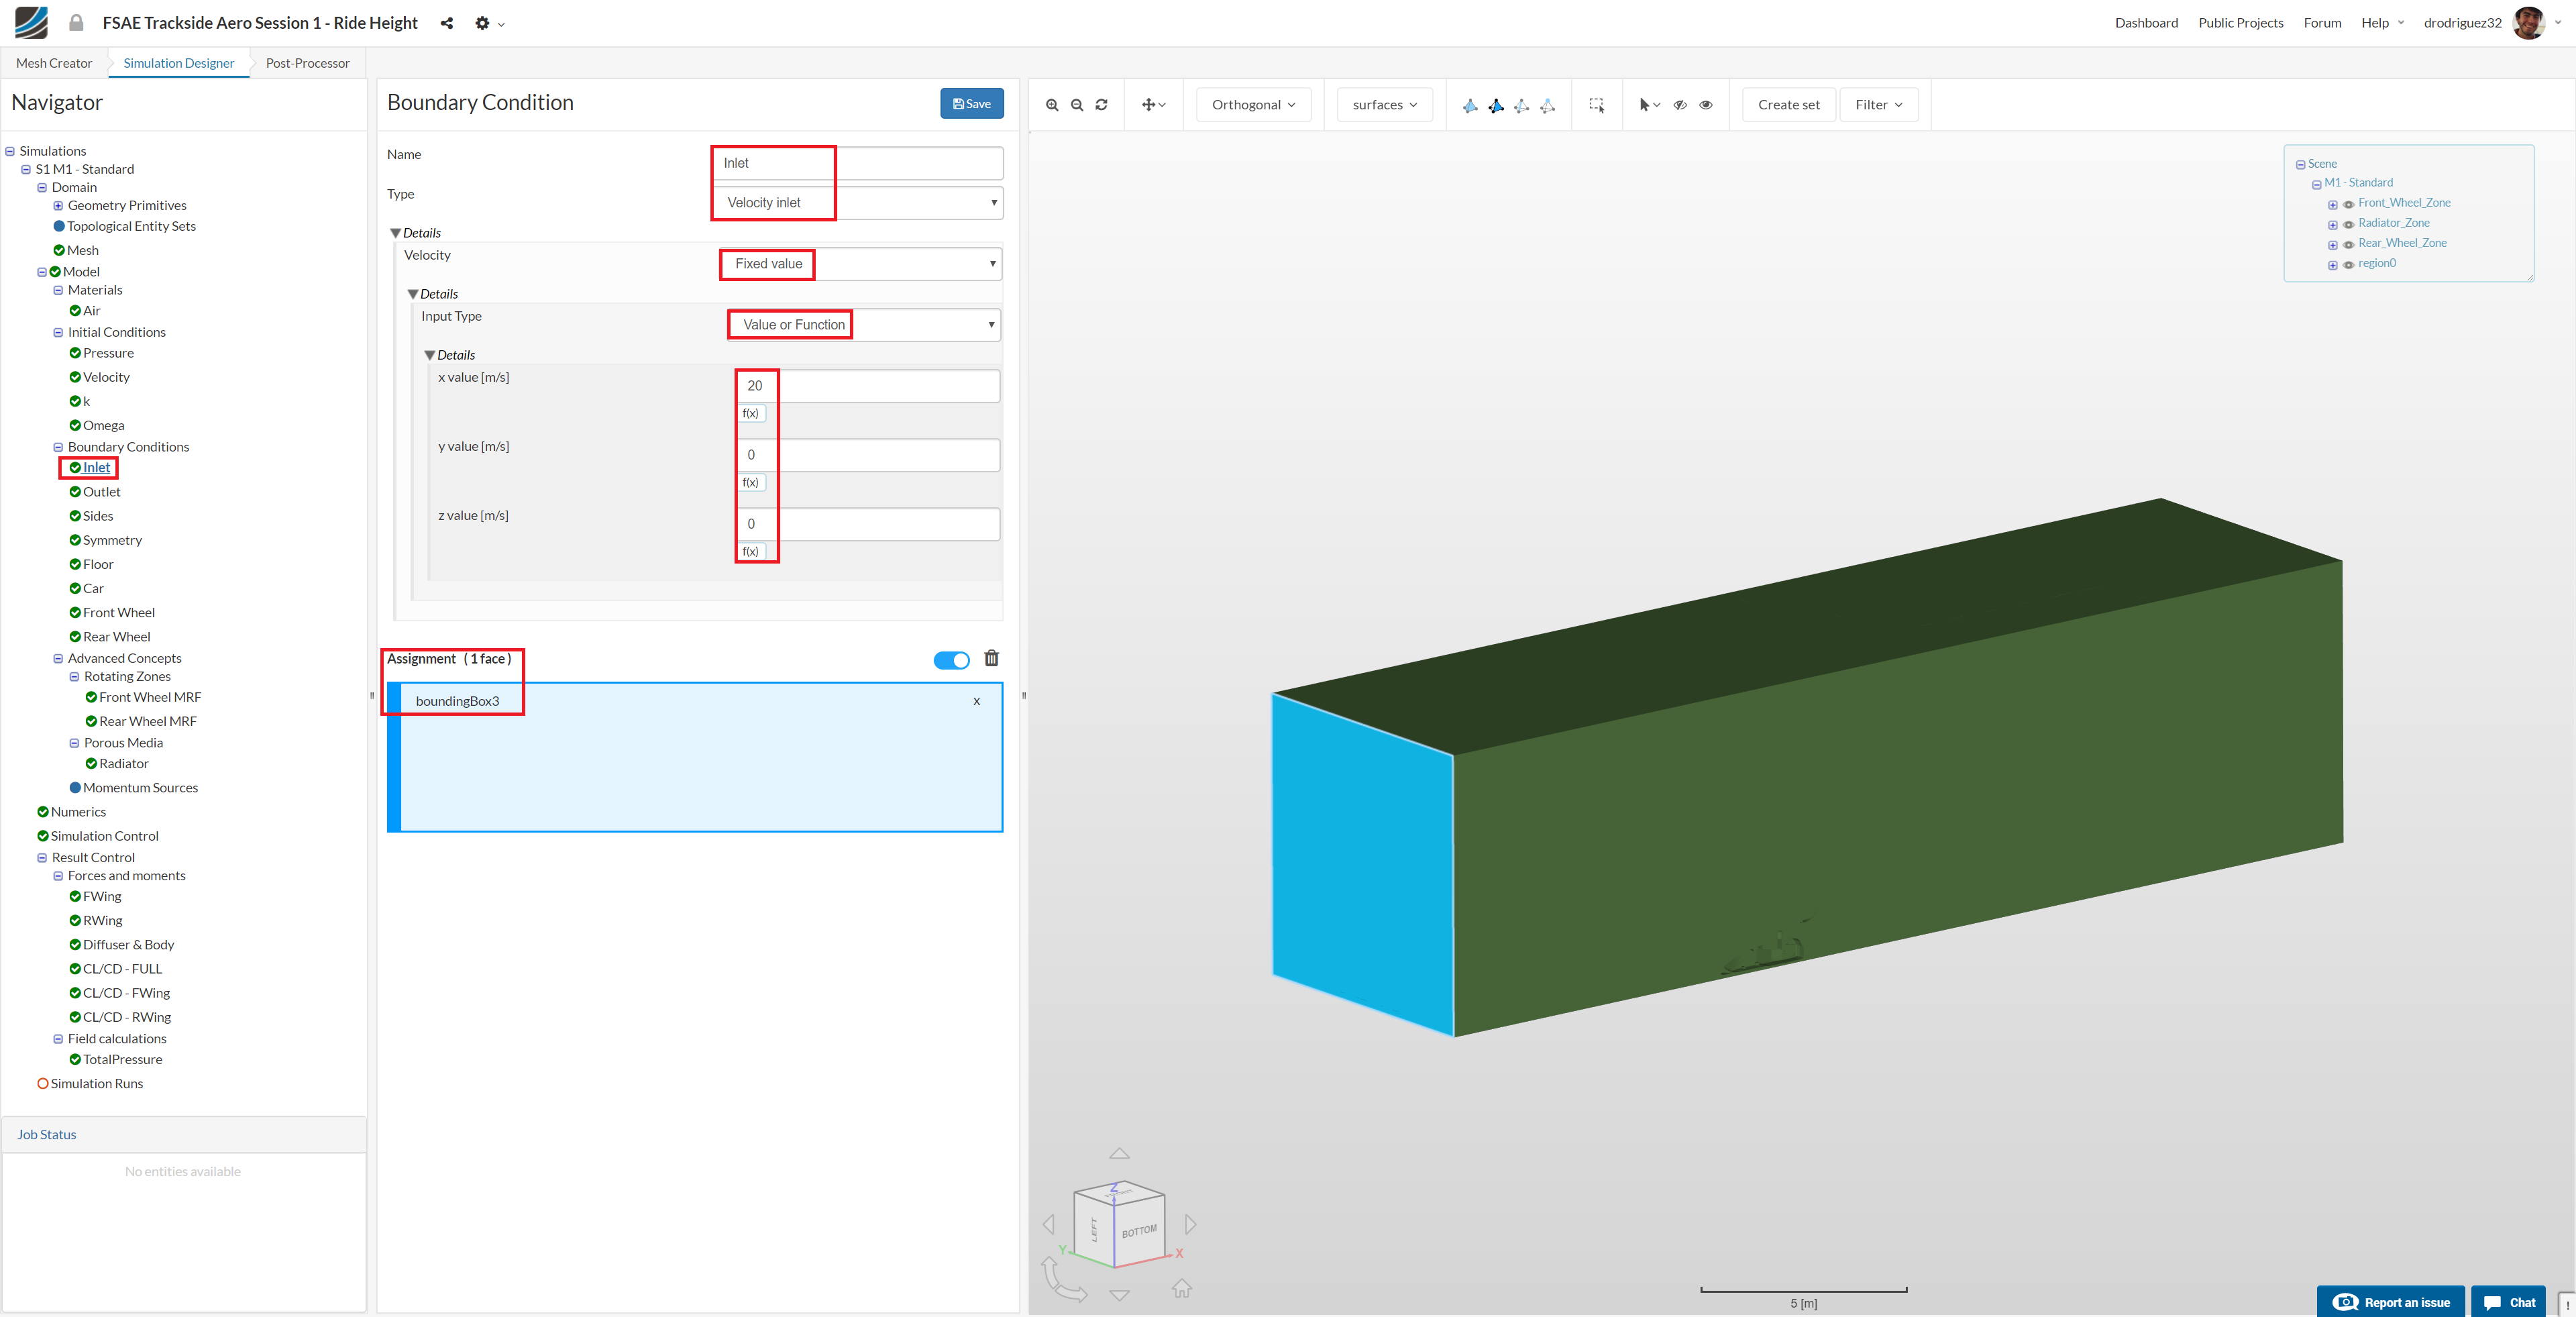This screenshot has height=1317, width=2576.
Task: Activate the box selection tool icon
Action: [1596, 105]
